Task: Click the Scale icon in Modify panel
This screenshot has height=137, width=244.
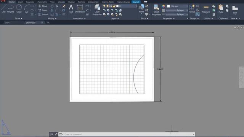Action: click(52, 14)
